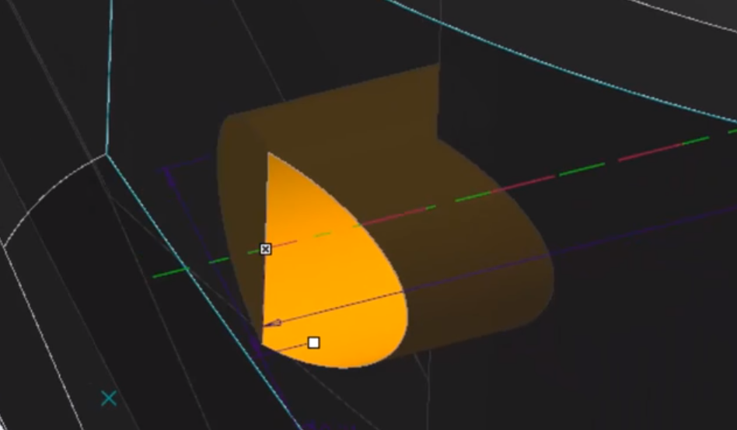Click the X-marked square handle on the sketch edge
This screenshot has height=430, width=737.
coord(266,249)
